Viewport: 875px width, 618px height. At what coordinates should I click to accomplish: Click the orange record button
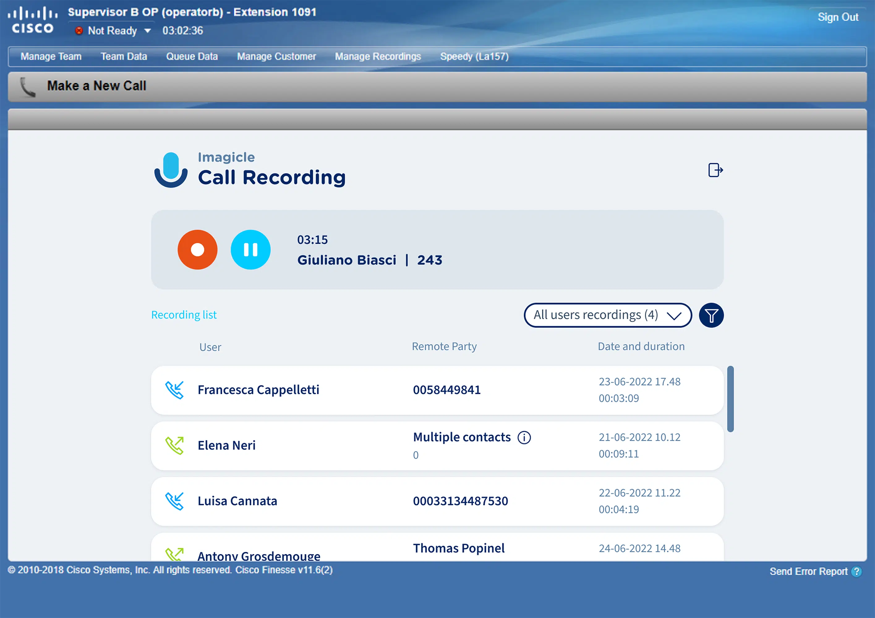(x=197, y=250)
